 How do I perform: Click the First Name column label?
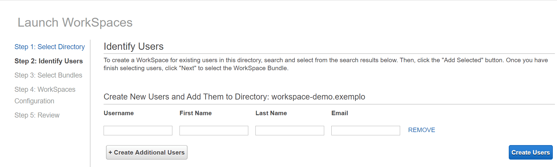coord(195,113)
